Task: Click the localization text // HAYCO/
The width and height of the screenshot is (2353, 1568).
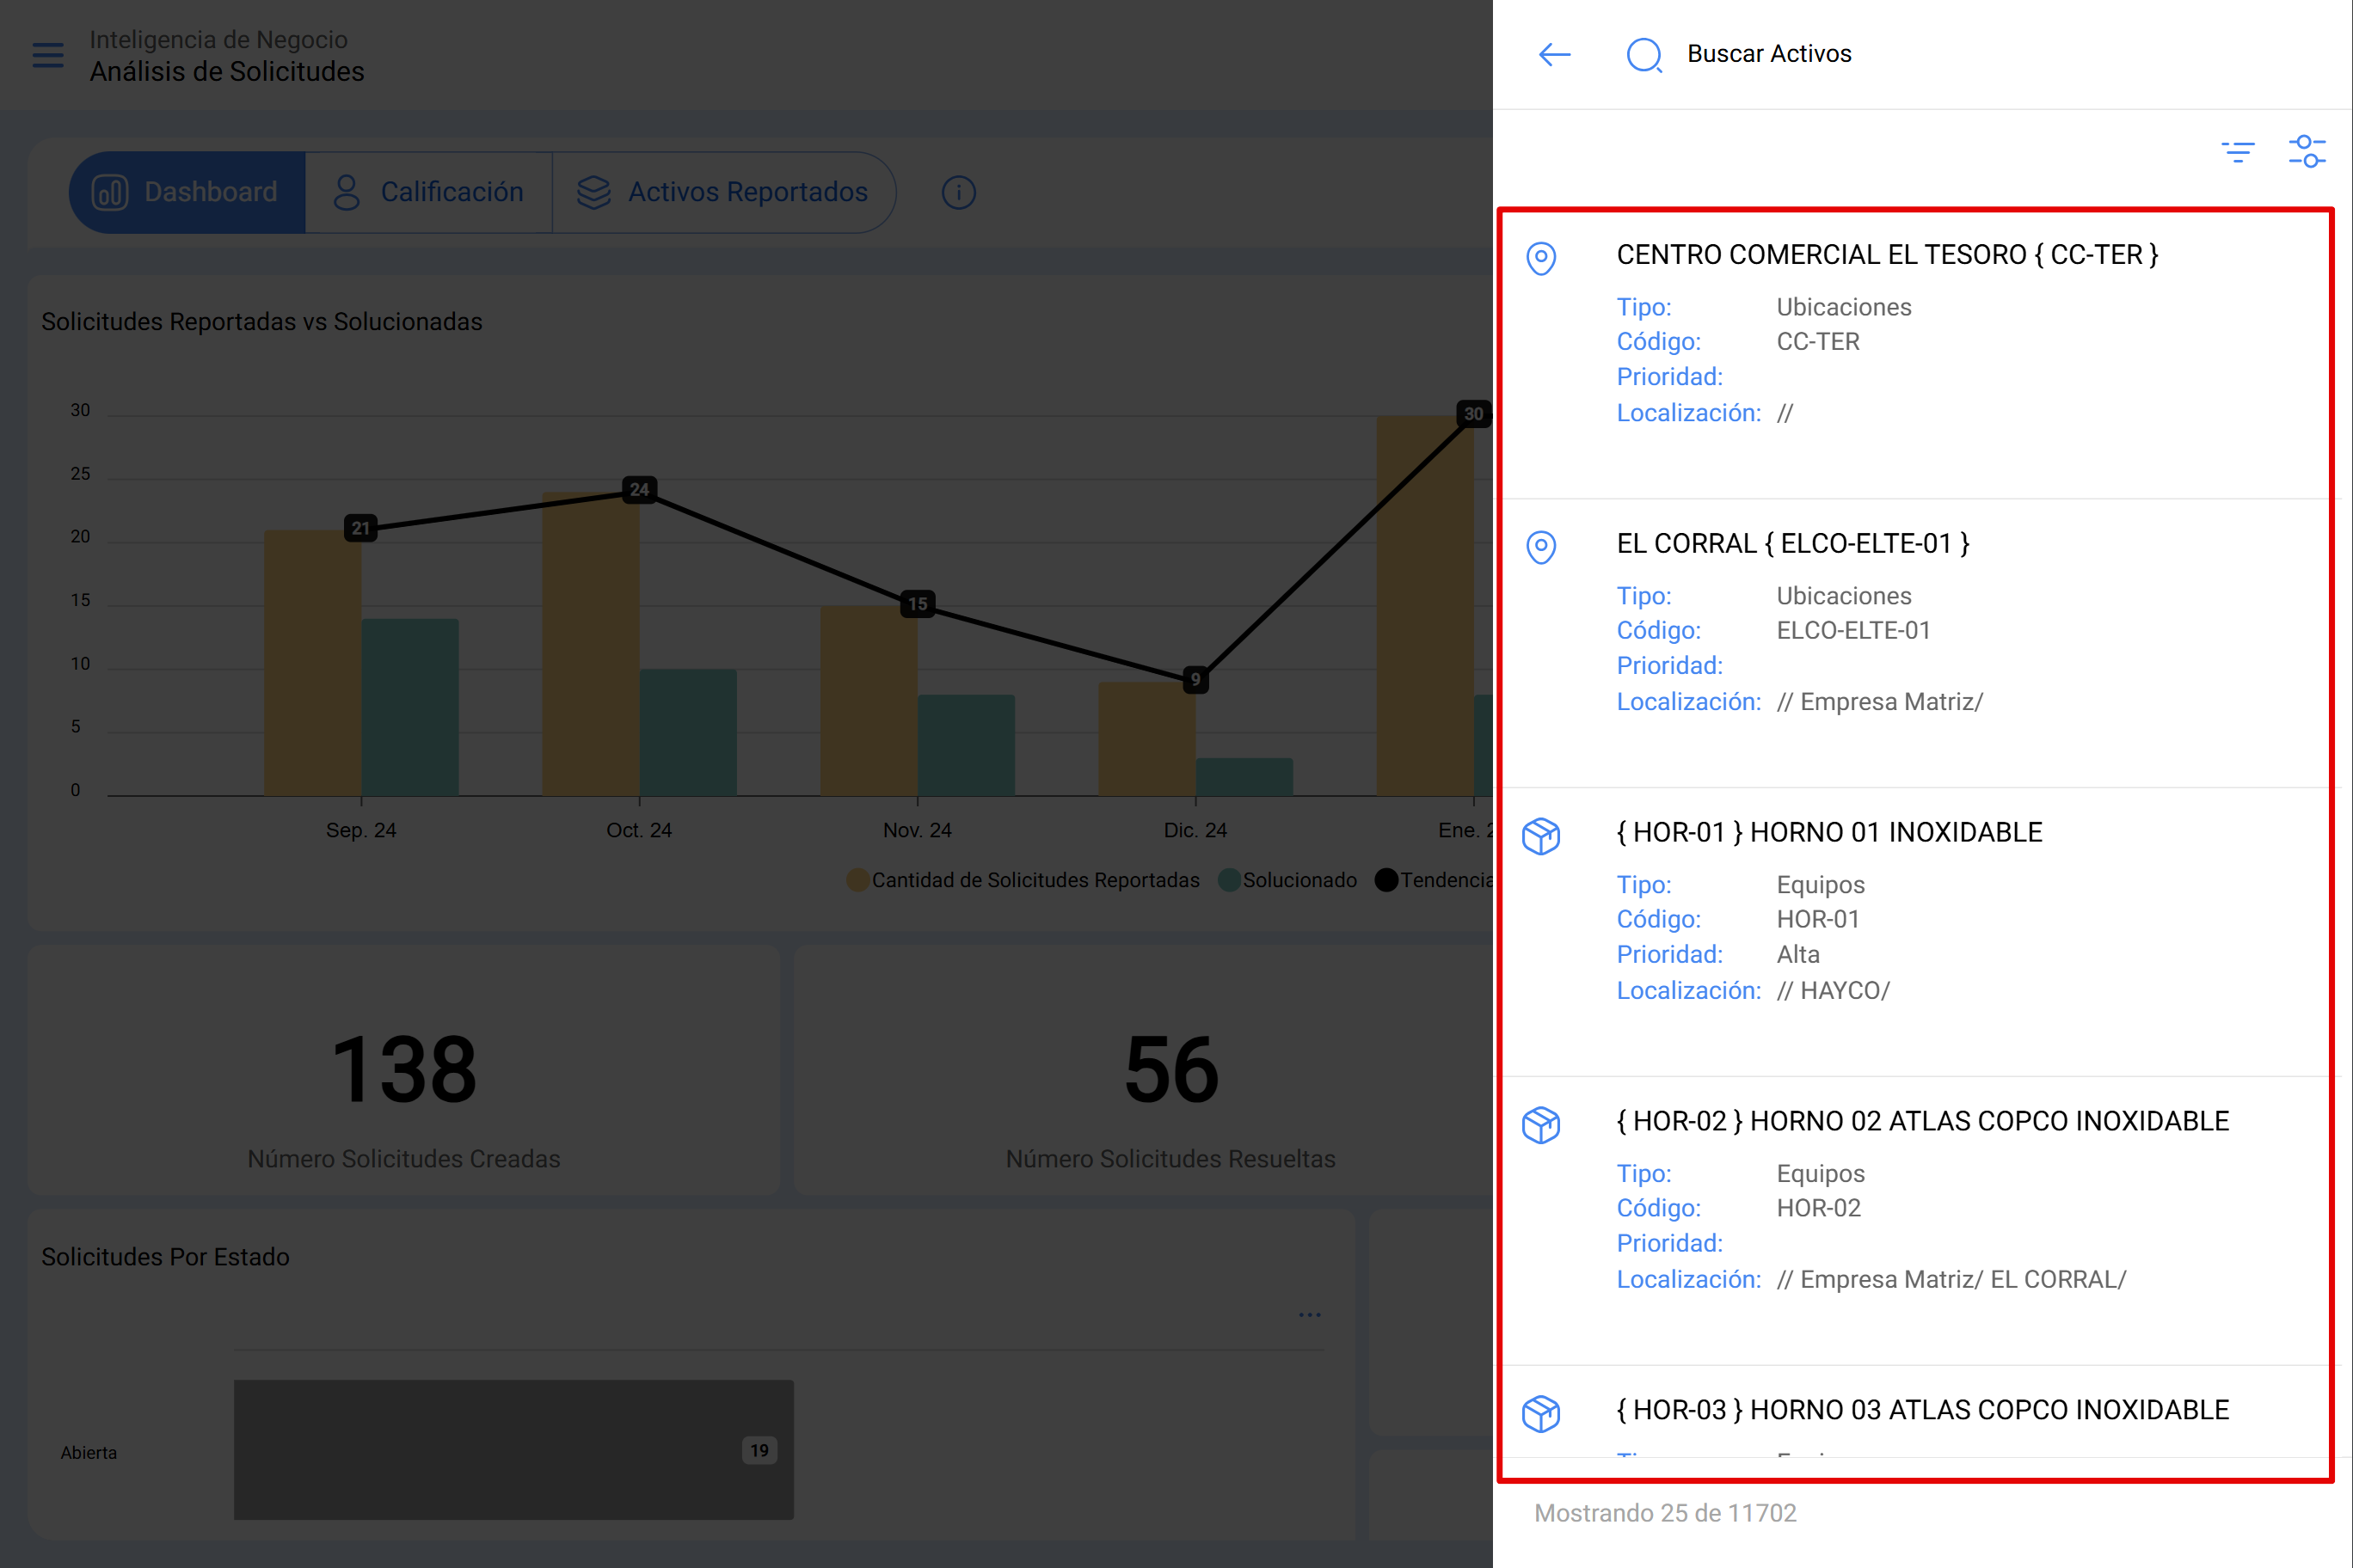Action: click(1833, 990)
